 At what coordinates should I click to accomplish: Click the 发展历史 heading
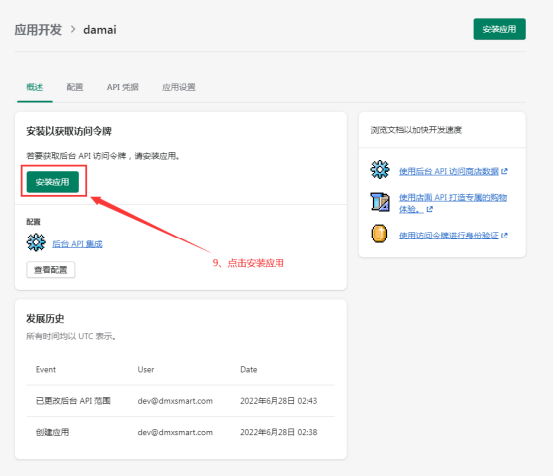[x=45, y=318]
